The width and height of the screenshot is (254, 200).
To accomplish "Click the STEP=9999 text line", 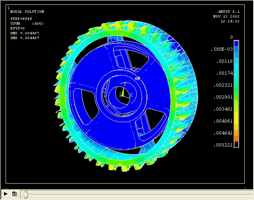I will [21, 19].
